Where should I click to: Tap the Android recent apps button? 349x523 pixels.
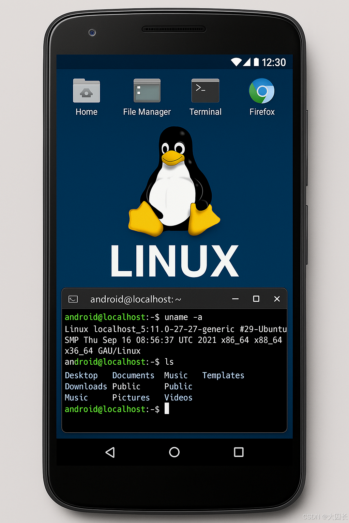click(239, 452)
